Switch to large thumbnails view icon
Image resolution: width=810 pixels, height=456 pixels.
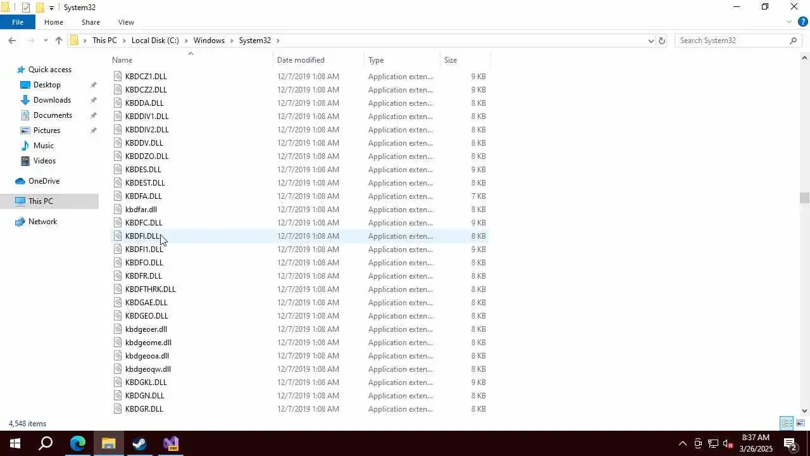(801, 423)
